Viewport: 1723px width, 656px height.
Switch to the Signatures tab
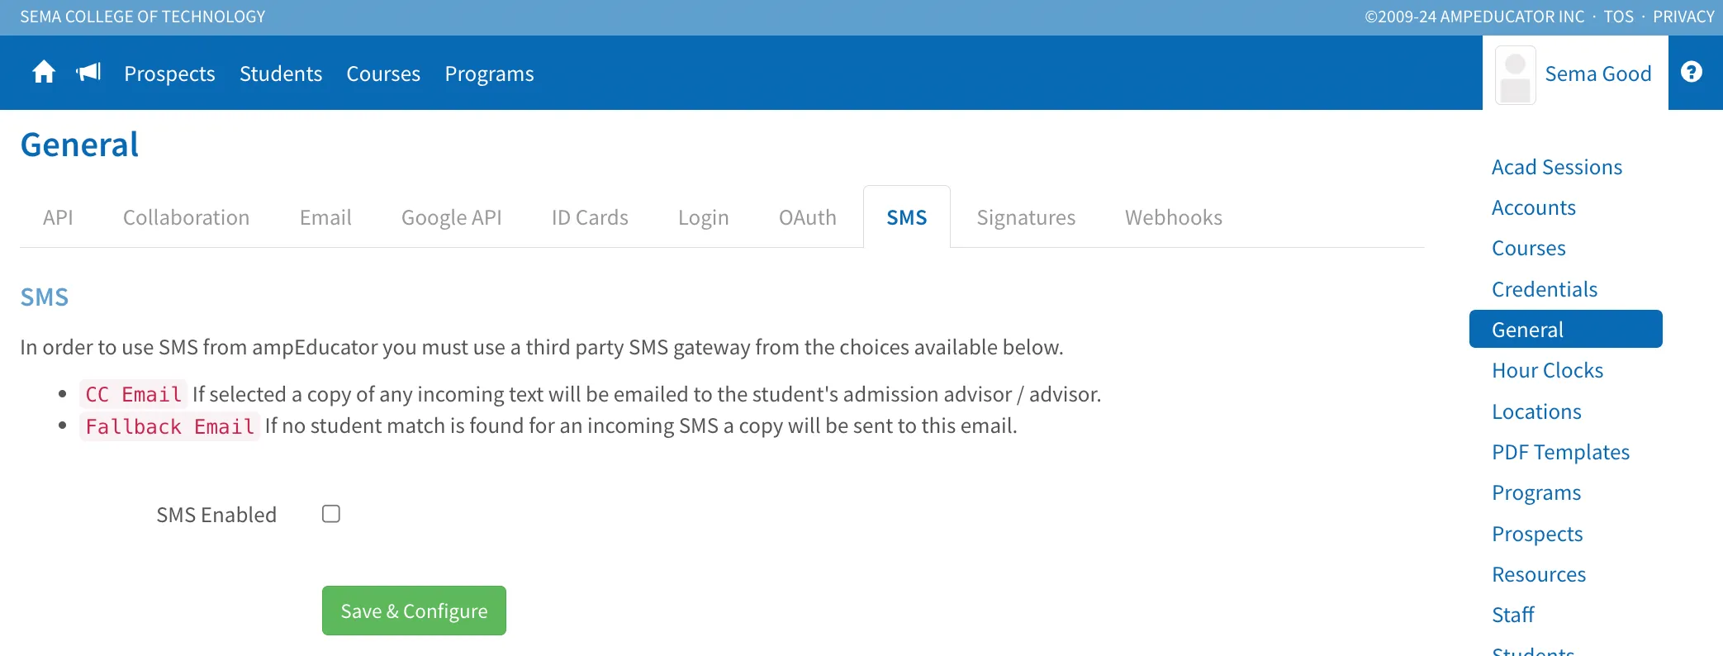[x=1026, y=217]
